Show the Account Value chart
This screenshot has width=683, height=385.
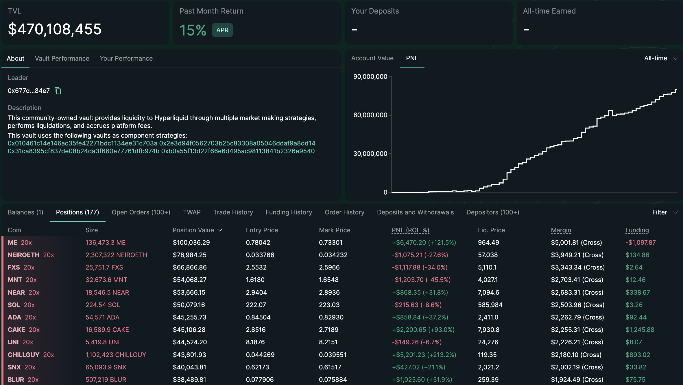372,58
